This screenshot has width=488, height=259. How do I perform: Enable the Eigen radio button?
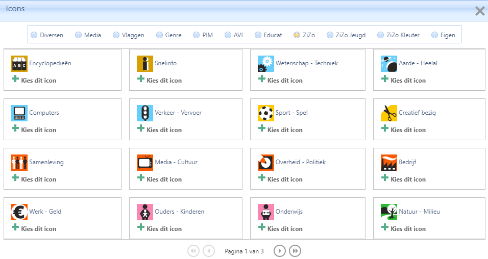435,35
